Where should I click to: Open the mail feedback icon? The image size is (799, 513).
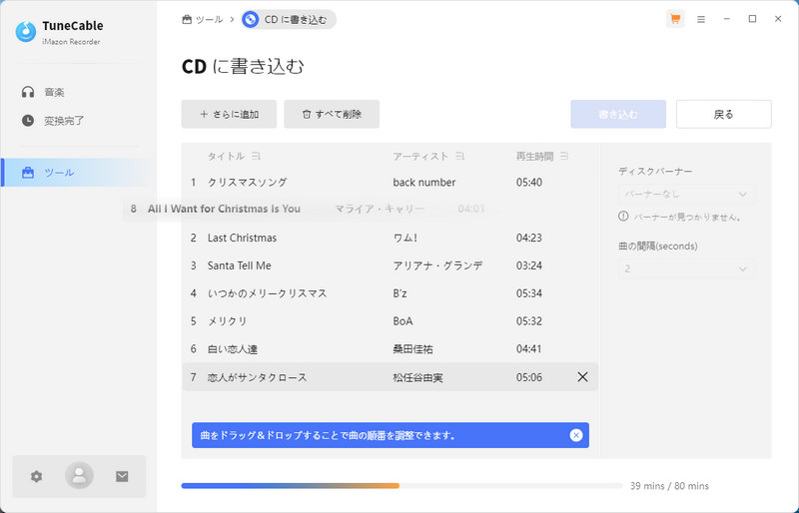(122, 476)
